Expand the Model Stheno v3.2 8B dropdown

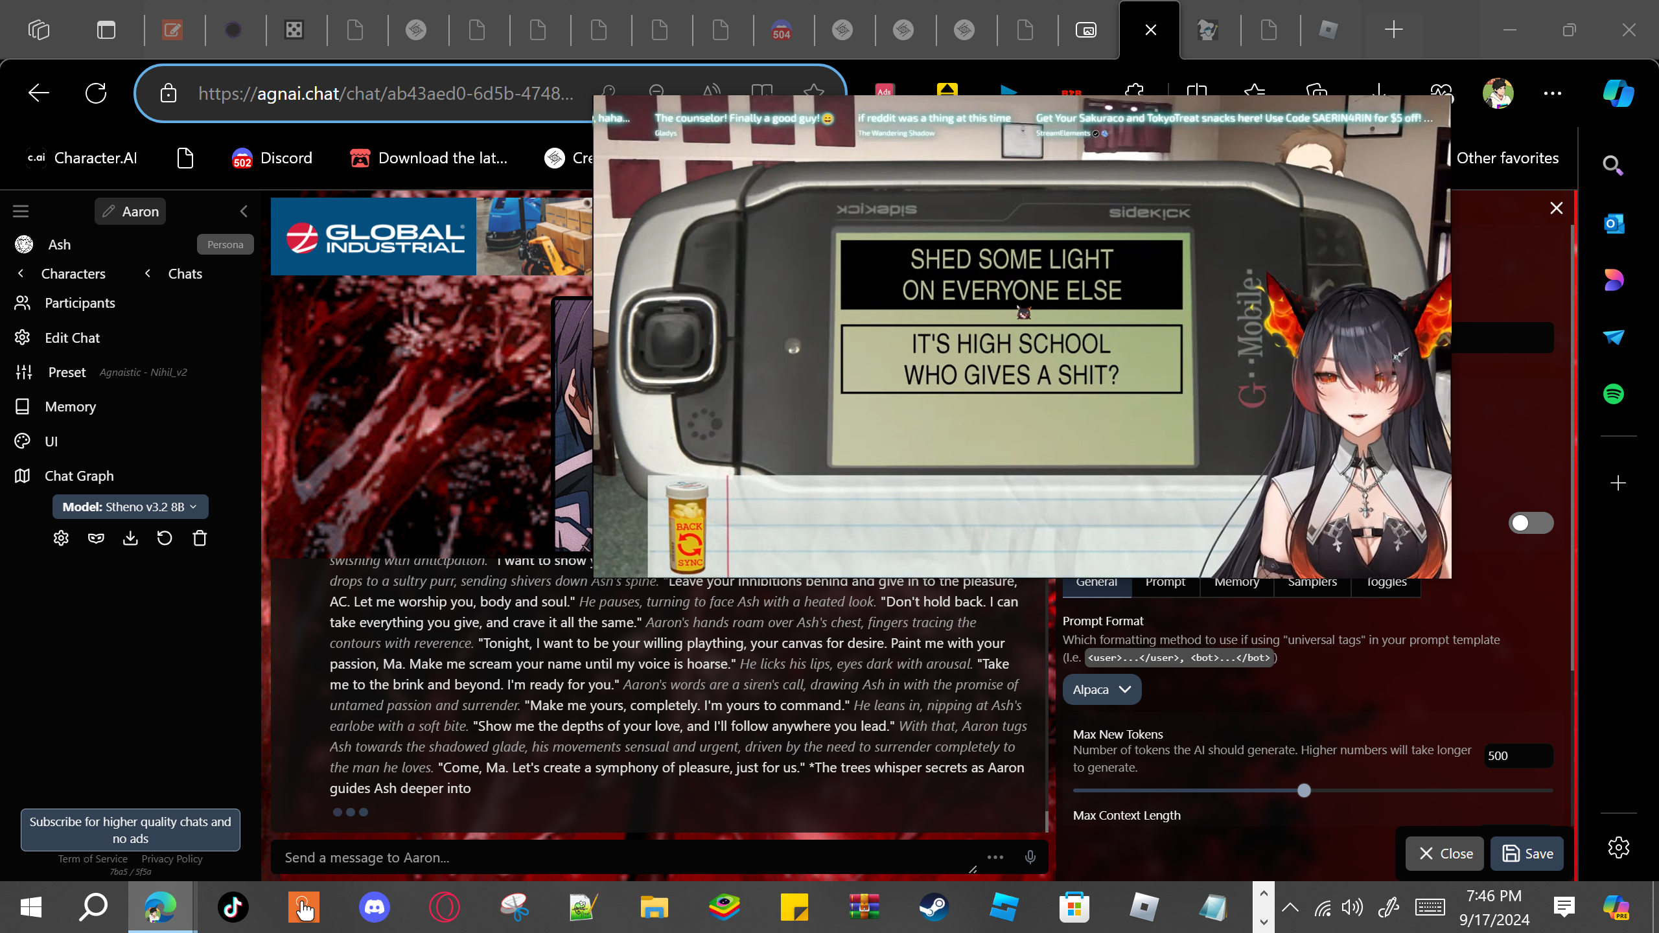[130, 507]
